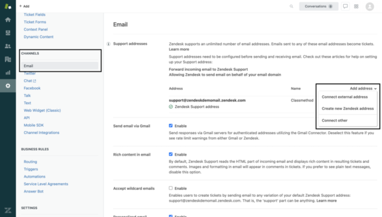
Task: Open the Views (tickets) sidebar icon
Action: tap(8, 33)
